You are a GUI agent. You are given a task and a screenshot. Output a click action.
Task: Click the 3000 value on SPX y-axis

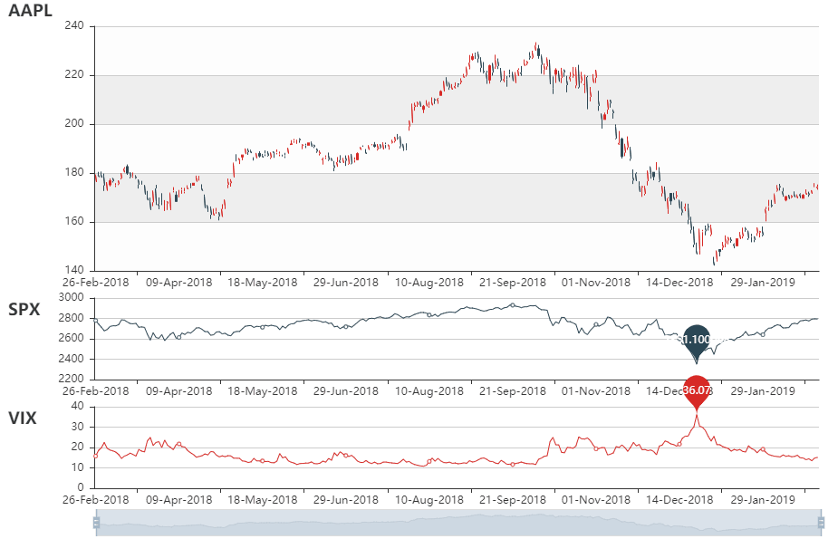pyautogui.click(x=71, y=297)
